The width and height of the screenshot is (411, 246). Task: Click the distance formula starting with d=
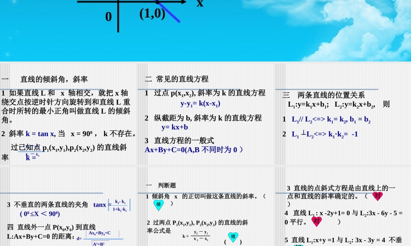(99, 239)
